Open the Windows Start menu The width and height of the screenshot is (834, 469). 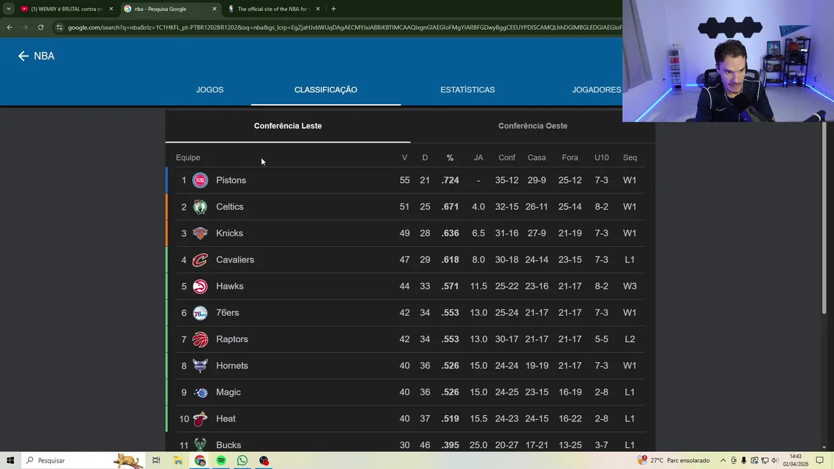[10, 461]
